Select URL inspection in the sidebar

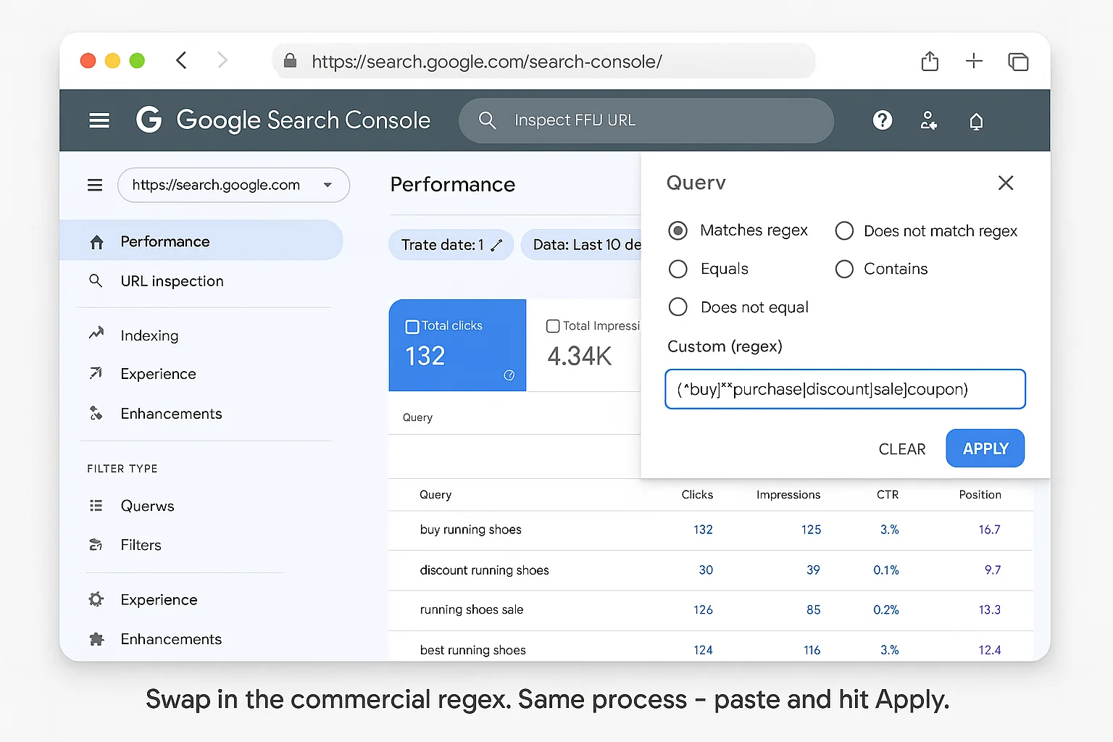pyautogui.click(x=172, y=281)
